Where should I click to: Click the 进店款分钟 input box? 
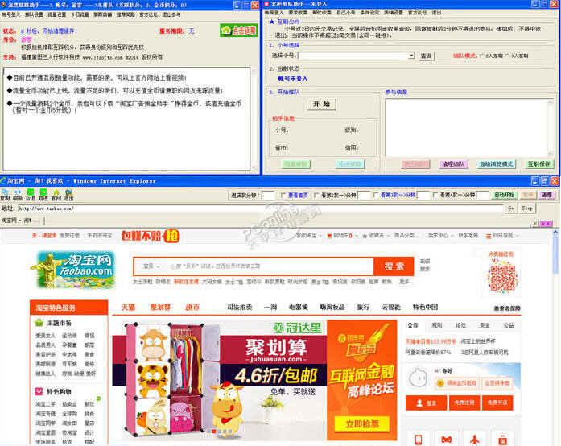pyautogui.click(x=268, y=195)
